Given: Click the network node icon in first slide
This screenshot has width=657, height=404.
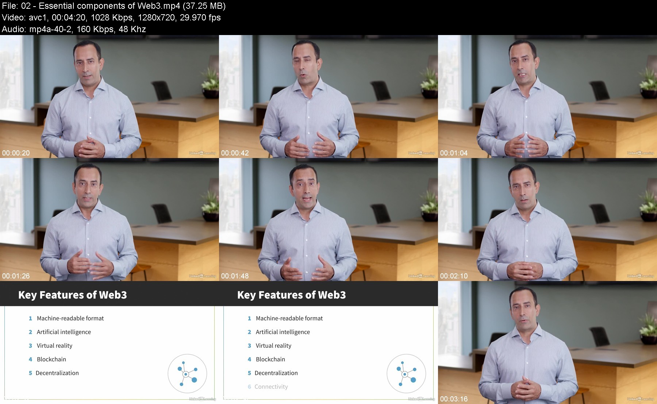Looking at the screenshot, I should (x=187, y=374).
